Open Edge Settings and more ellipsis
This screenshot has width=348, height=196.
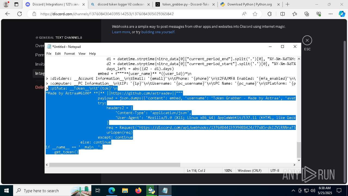pos(331,14)
